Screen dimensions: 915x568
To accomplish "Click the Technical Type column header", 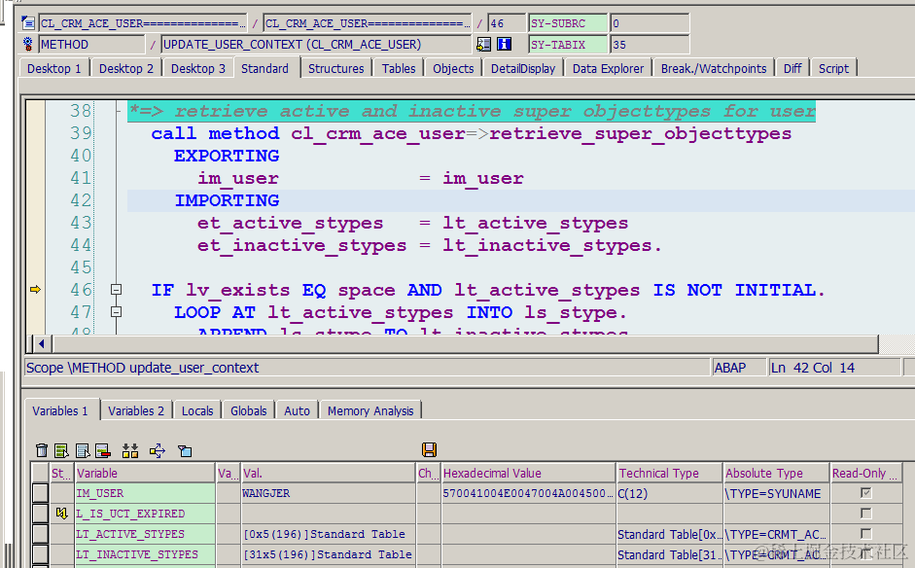I will click(x=669, y=473).
